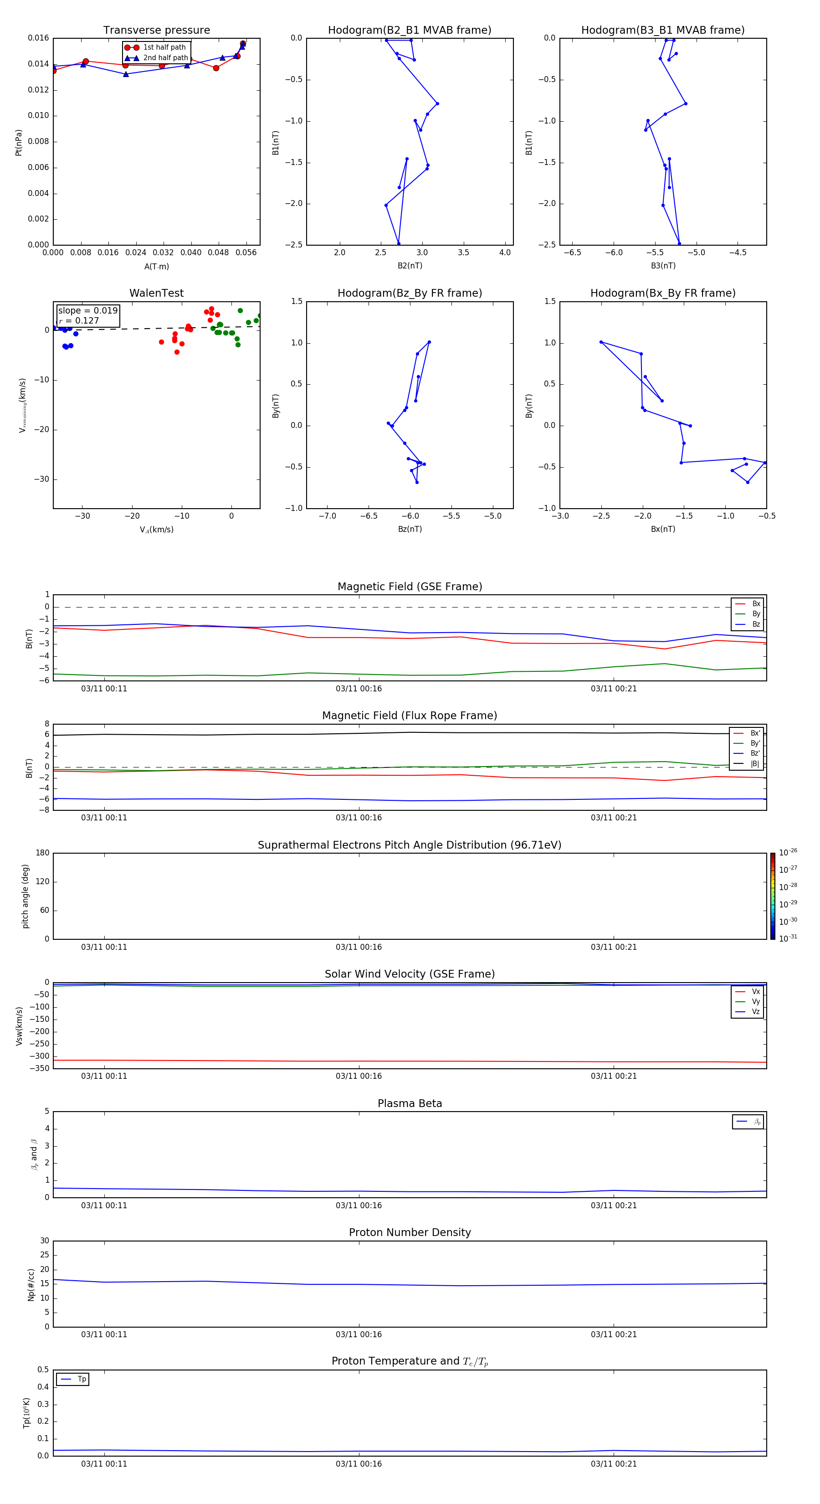Click the Tp legend entry in the temperature plot
The image size is (820, 1504).
[x=73, y=1379]
